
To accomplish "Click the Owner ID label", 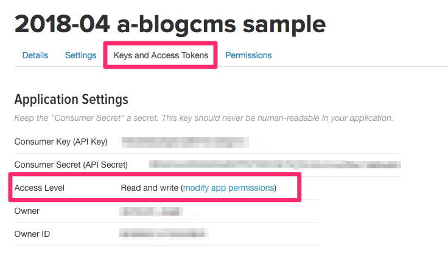I will 32,233.
